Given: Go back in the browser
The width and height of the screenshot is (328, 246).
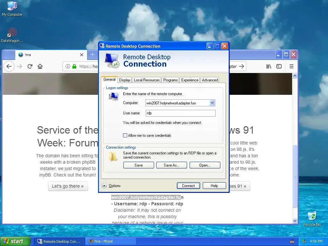Looking at the screenshot, I should tap(9, 66).
